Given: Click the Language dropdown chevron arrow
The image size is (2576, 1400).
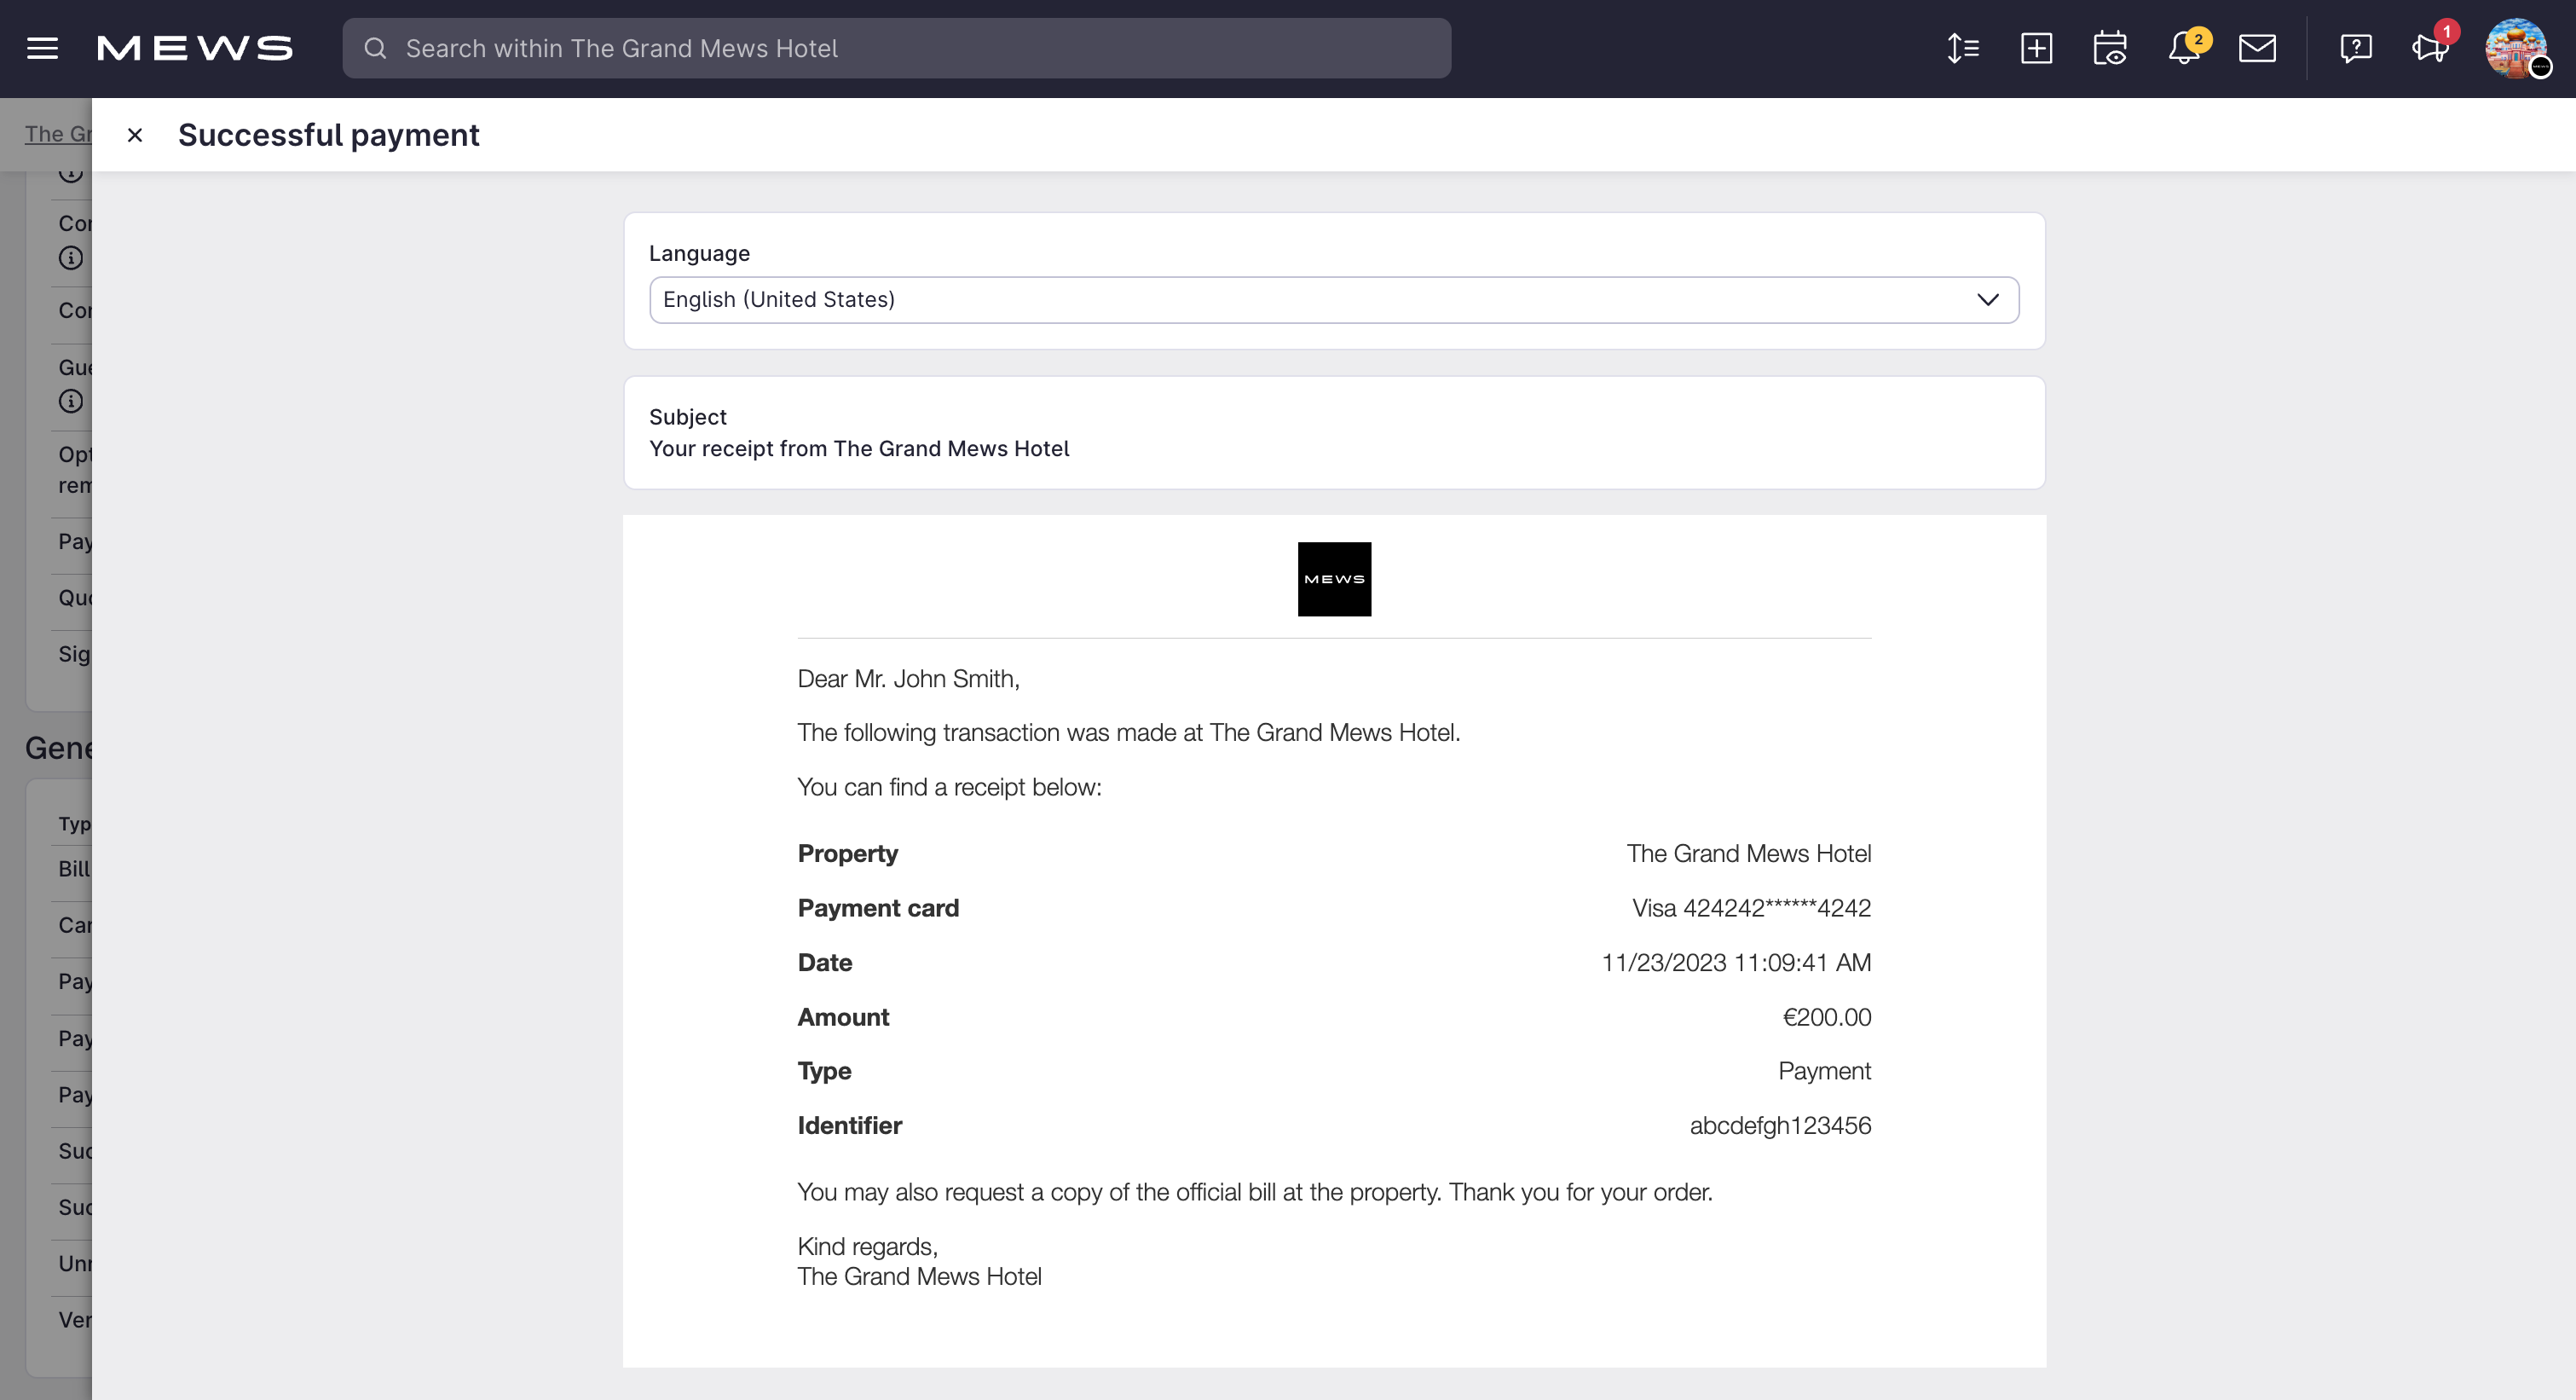Looking at the screenshot, I should tap(1988, 300).
